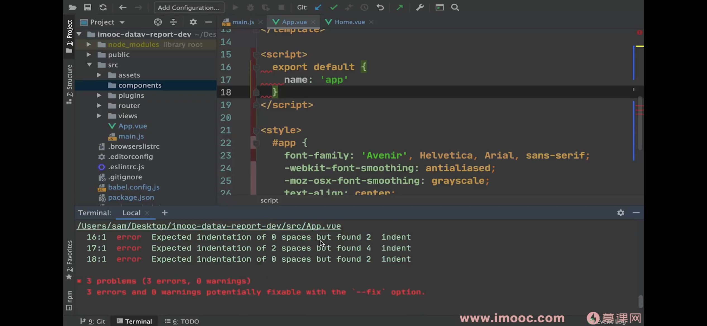707x326 pixels.
Task: Open the App.vue path link in terminal
Action: 209,226
